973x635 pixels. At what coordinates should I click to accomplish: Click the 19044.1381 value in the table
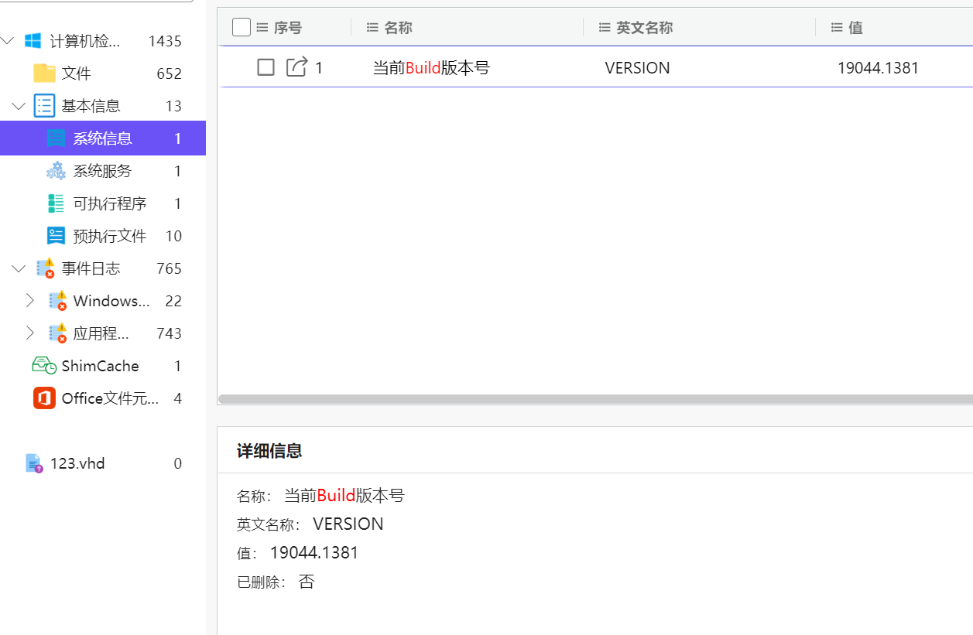[x=878, y=68]
